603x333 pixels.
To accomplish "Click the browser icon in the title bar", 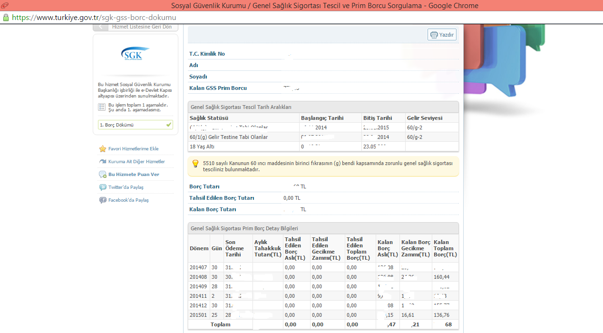I will pos(5,6).
